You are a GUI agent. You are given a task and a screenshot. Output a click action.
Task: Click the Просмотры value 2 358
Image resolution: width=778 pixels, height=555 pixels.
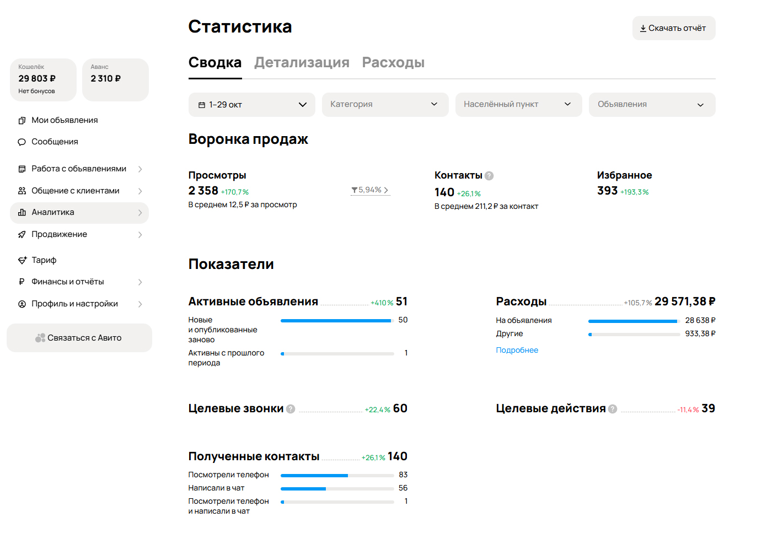pos(203,191)
